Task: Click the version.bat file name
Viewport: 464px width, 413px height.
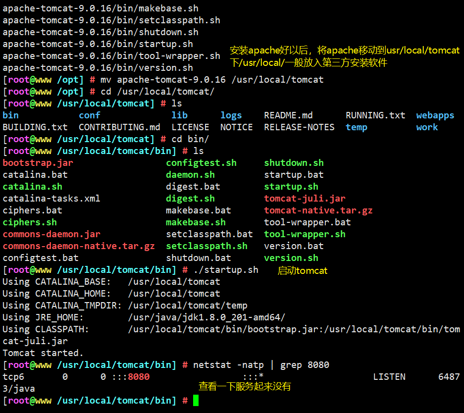Action: [x=294, y=246]
